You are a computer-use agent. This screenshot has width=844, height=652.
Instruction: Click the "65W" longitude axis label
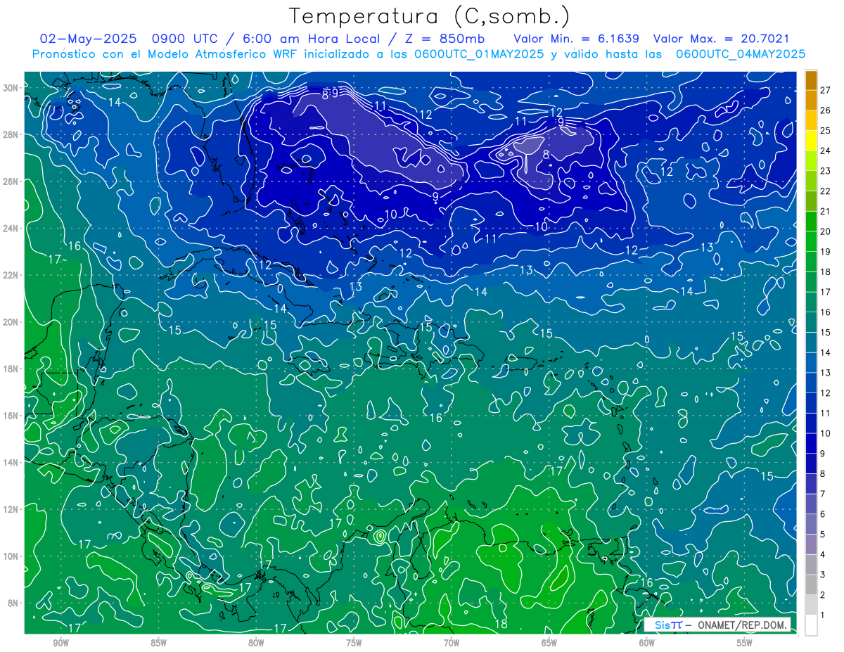[549, 643]
